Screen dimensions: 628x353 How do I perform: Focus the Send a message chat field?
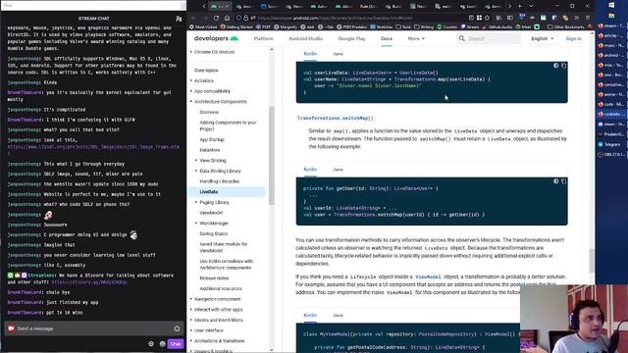coord(94,328)
